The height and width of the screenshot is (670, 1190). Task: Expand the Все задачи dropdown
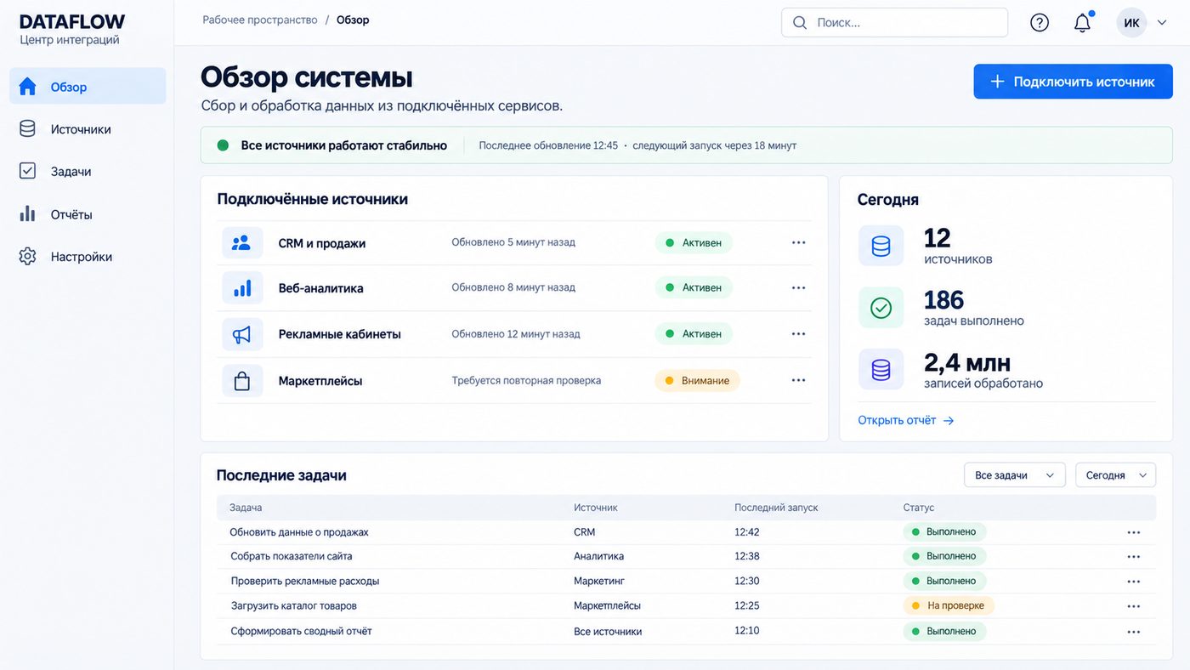(x=1014, y=475)
